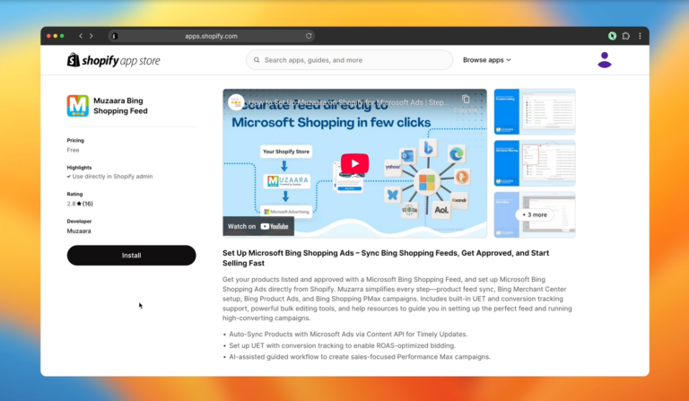
Task: Open the green browser extension icon
Action: pos(612,36)
